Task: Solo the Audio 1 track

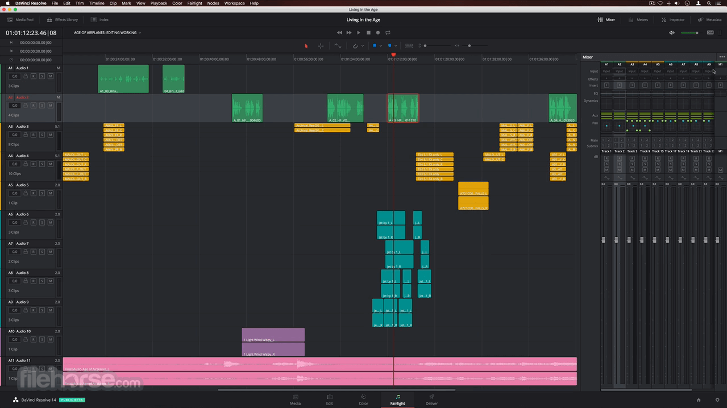Action: pyautogui.click(x=42, y=76)
